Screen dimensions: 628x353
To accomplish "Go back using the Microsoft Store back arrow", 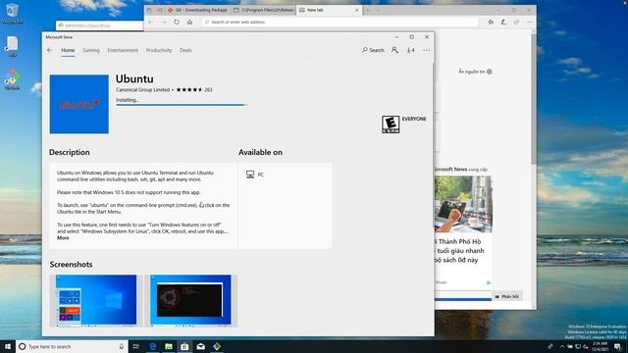I will point(50,50).
